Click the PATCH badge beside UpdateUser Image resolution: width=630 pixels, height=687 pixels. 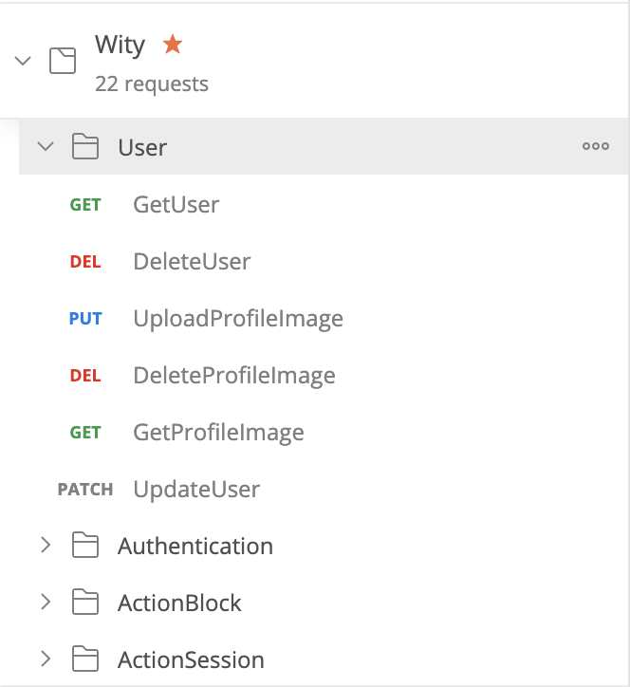(x=85, y=490)
